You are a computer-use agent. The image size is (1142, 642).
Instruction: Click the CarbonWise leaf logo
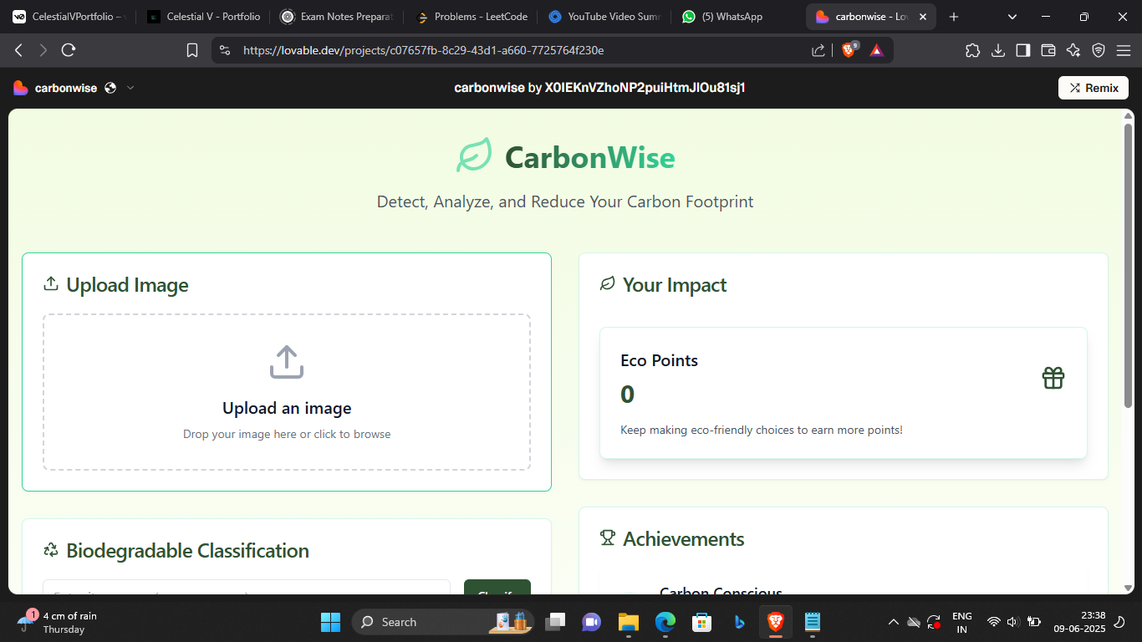tap(473, 155)
